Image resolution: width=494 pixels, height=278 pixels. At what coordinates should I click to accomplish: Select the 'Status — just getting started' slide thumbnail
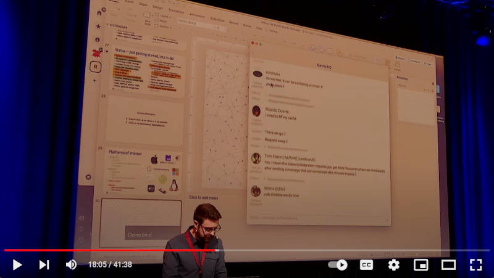click(x=148, y=70)
